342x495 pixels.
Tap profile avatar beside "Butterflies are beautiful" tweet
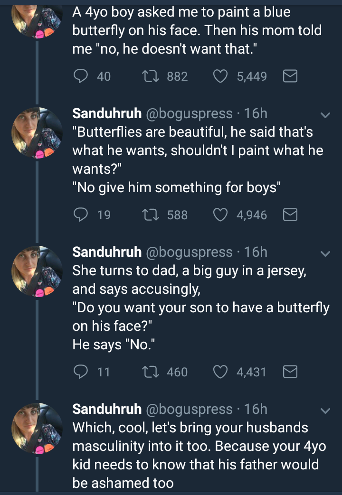[37, 132]
